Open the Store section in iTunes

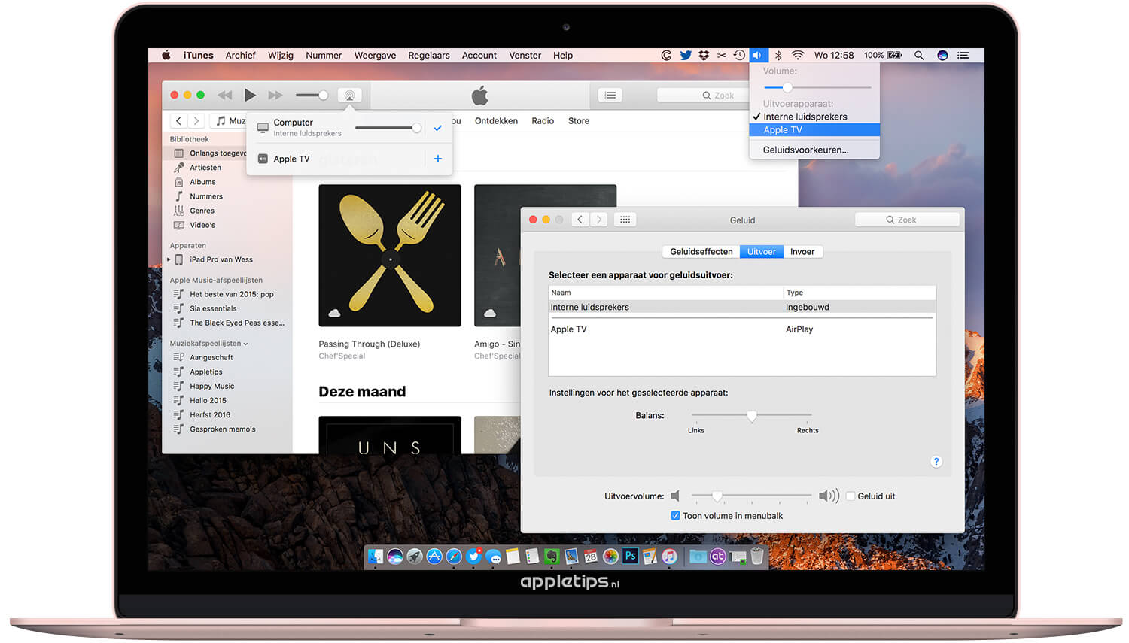click(579, 120)
